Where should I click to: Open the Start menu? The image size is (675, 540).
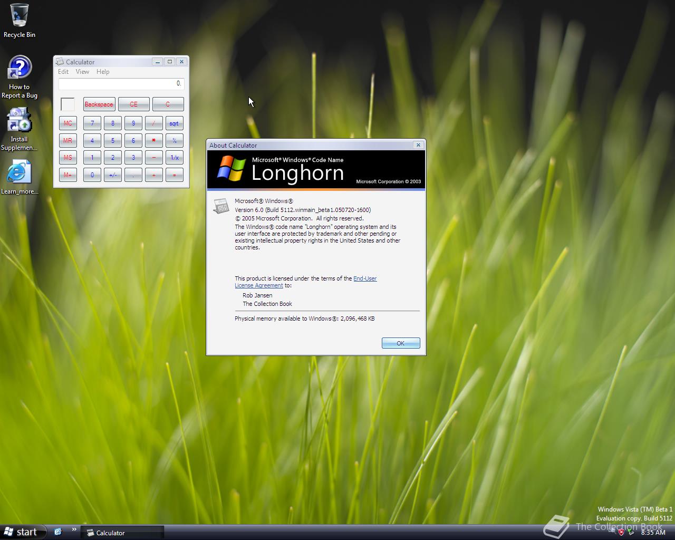[22, 532]
